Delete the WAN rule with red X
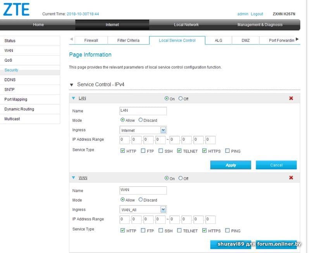Image resolution: width=310 pixels, height=253 pixels. click(x=291, y=178)
